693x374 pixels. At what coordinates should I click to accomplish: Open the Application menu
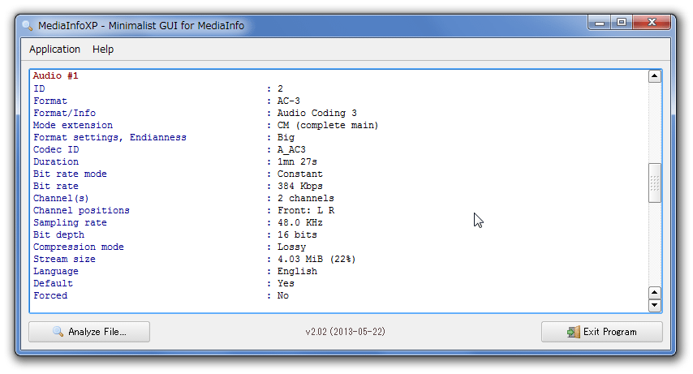pos(55,49)
